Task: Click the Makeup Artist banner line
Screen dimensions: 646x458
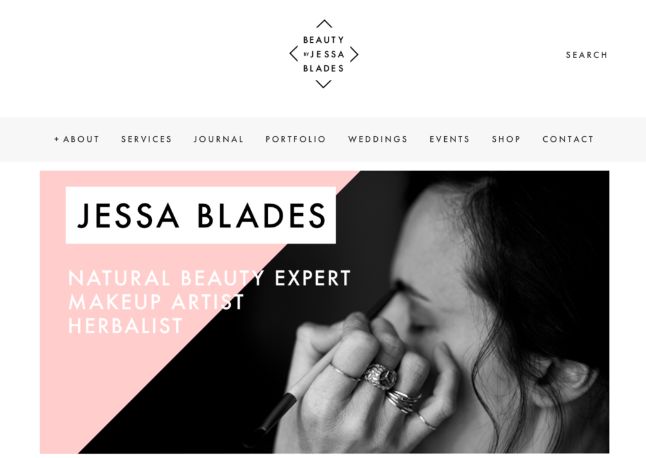Action: [156, 302]
